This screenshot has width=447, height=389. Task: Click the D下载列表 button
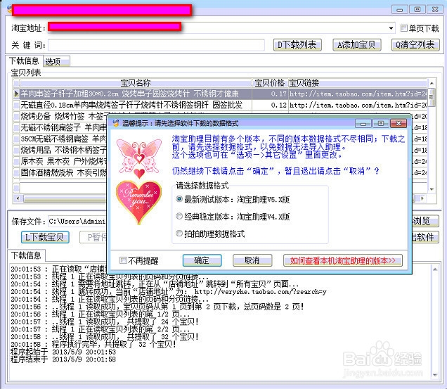(x=297, y=45)
